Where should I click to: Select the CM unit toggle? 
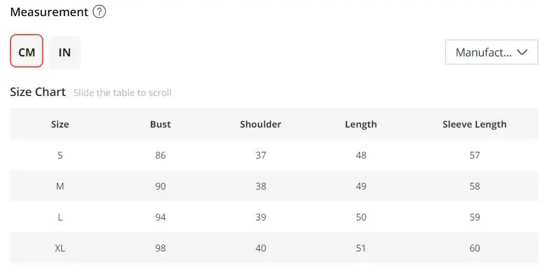click(27, 51)
